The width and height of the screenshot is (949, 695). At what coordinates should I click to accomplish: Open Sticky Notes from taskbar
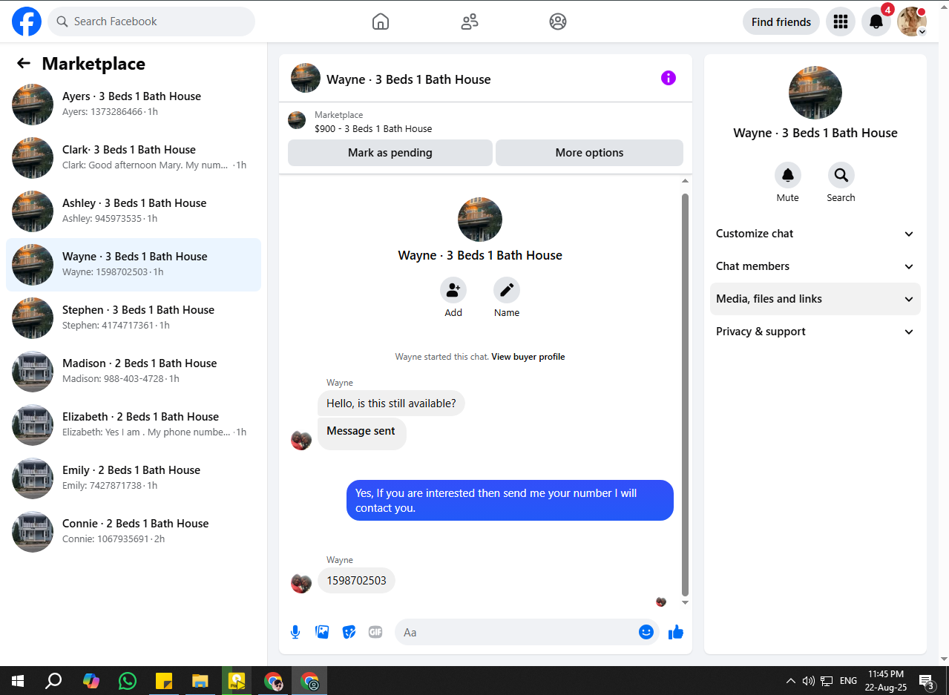click(x=164, y=680)
